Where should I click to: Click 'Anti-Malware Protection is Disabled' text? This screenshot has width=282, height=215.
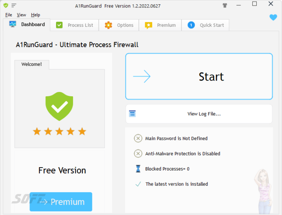pyautogui.click(x=183, y=153)
